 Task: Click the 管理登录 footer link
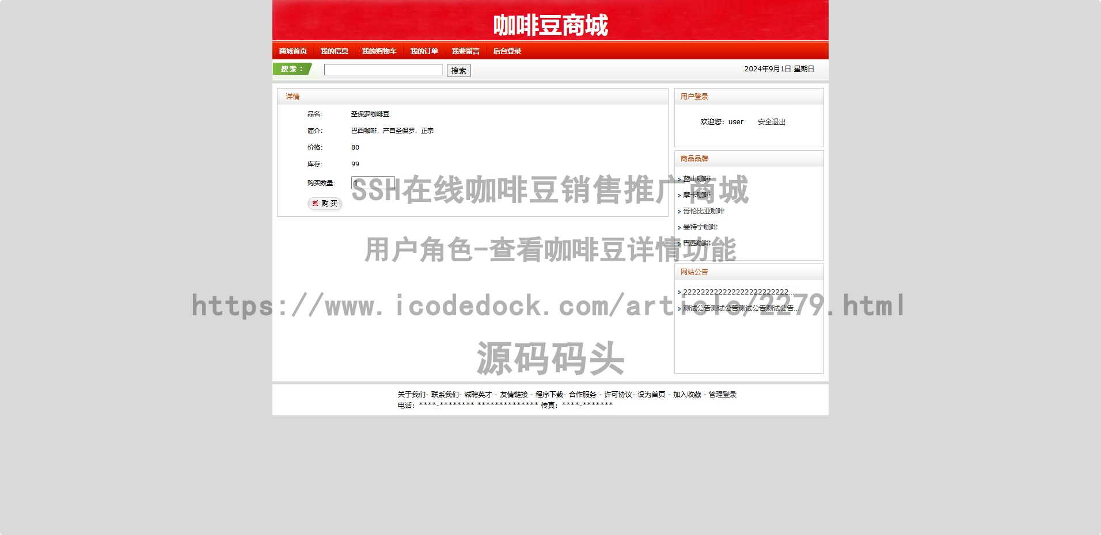(723, 395)
